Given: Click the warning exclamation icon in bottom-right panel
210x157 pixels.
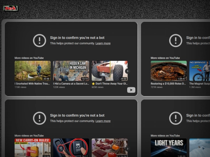Looking at the screenshot, I should click(175, 118).
